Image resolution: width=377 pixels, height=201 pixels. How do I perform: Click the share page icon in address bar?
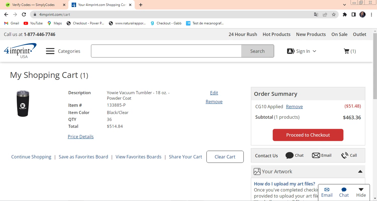click(325, 15)
